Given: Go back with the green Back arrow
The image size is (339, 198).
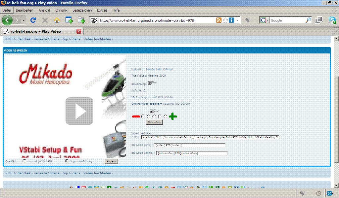Looking at the screenshot, I should [x=7, y=20].
